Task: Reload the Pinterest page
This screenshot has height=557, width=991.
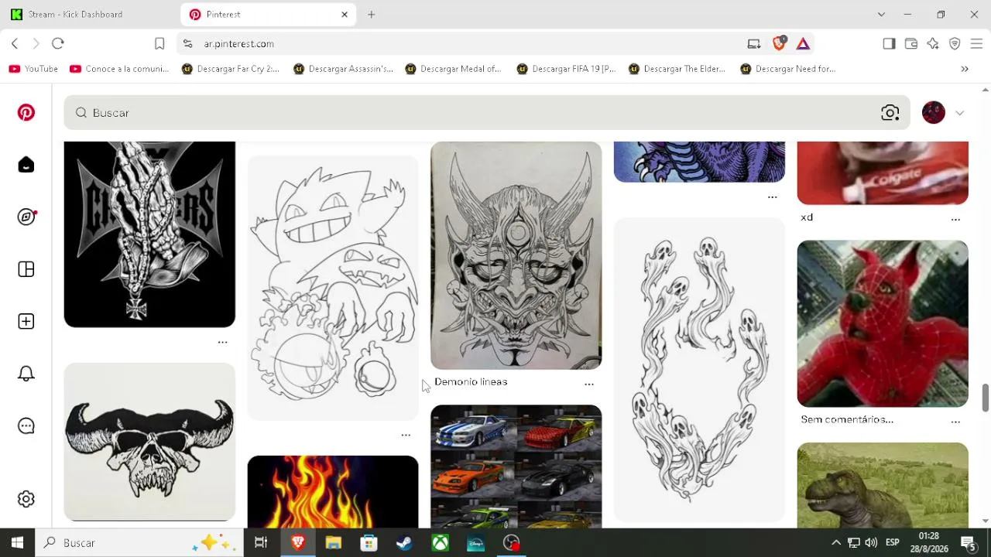Action: click(x=58, y=43)
